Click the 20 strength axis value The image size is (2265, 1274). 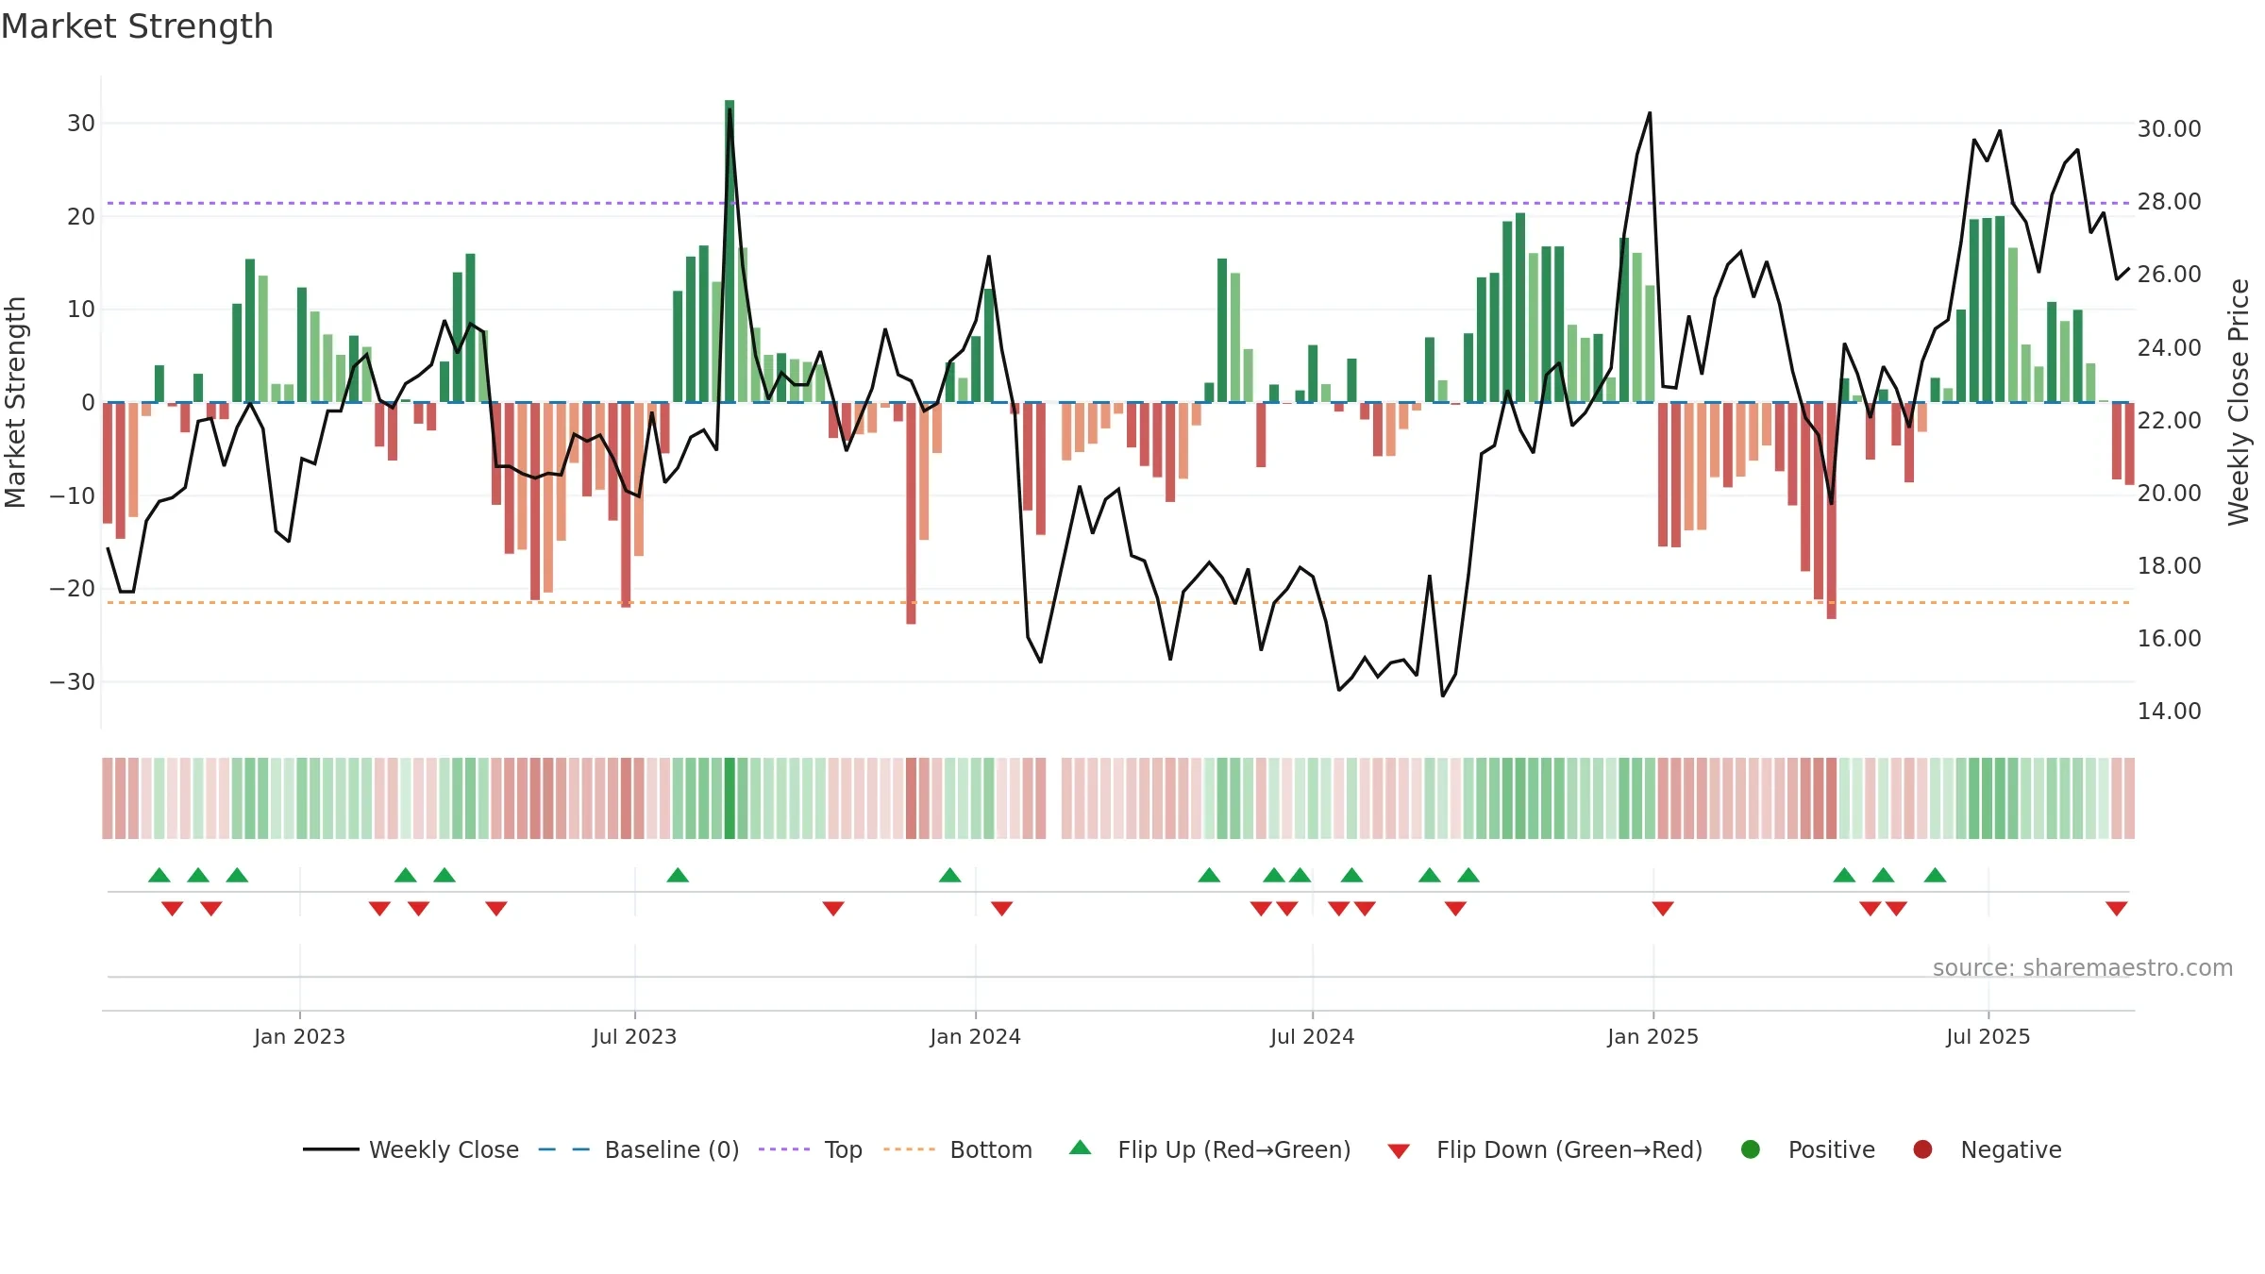[80, 216]
